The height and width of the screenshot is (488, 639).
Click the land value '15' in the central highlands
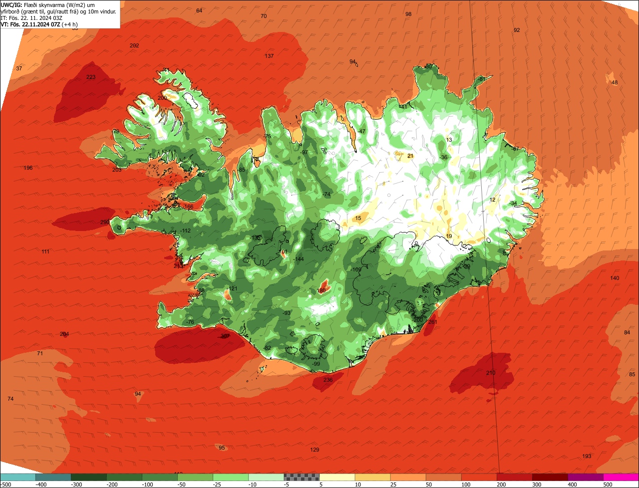click(358, 219)
